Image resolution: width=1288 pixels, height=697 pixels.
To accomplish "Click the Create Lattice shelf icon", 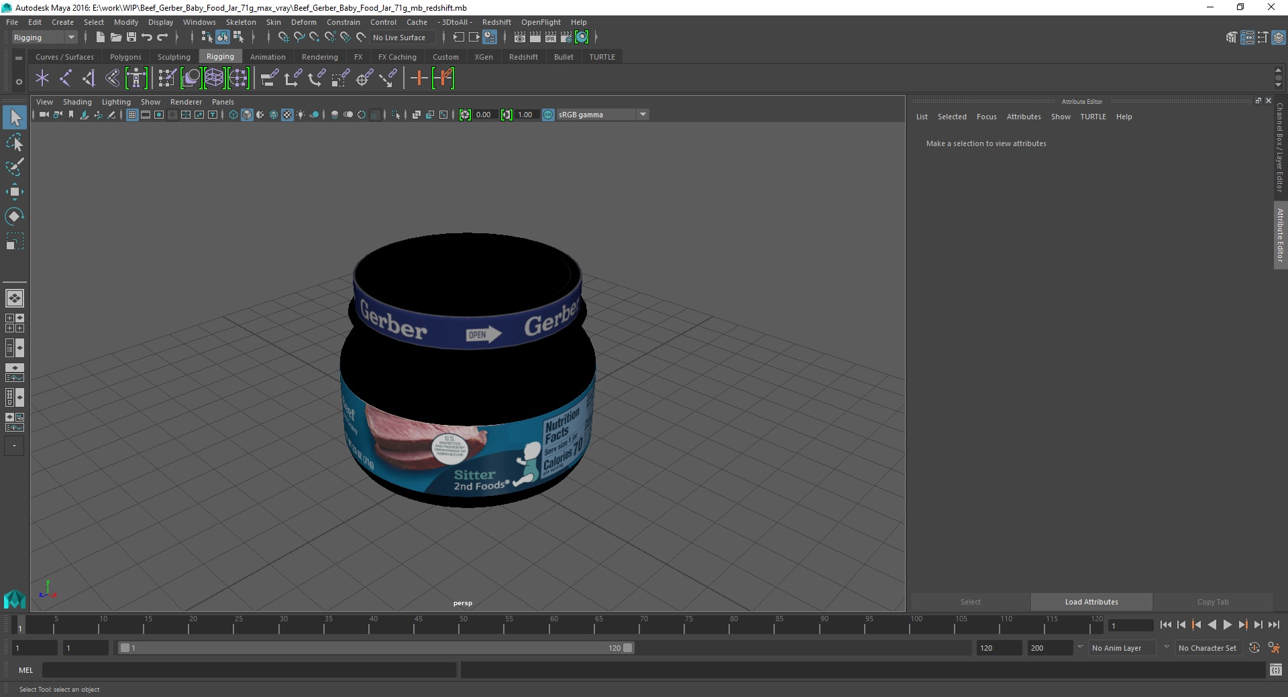I will (214, 78).
